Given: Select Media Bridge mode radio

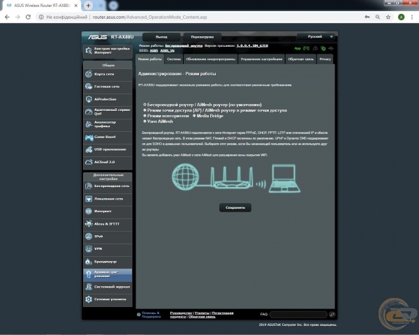Looking at the screenshot, I should [x=194, y=116].
